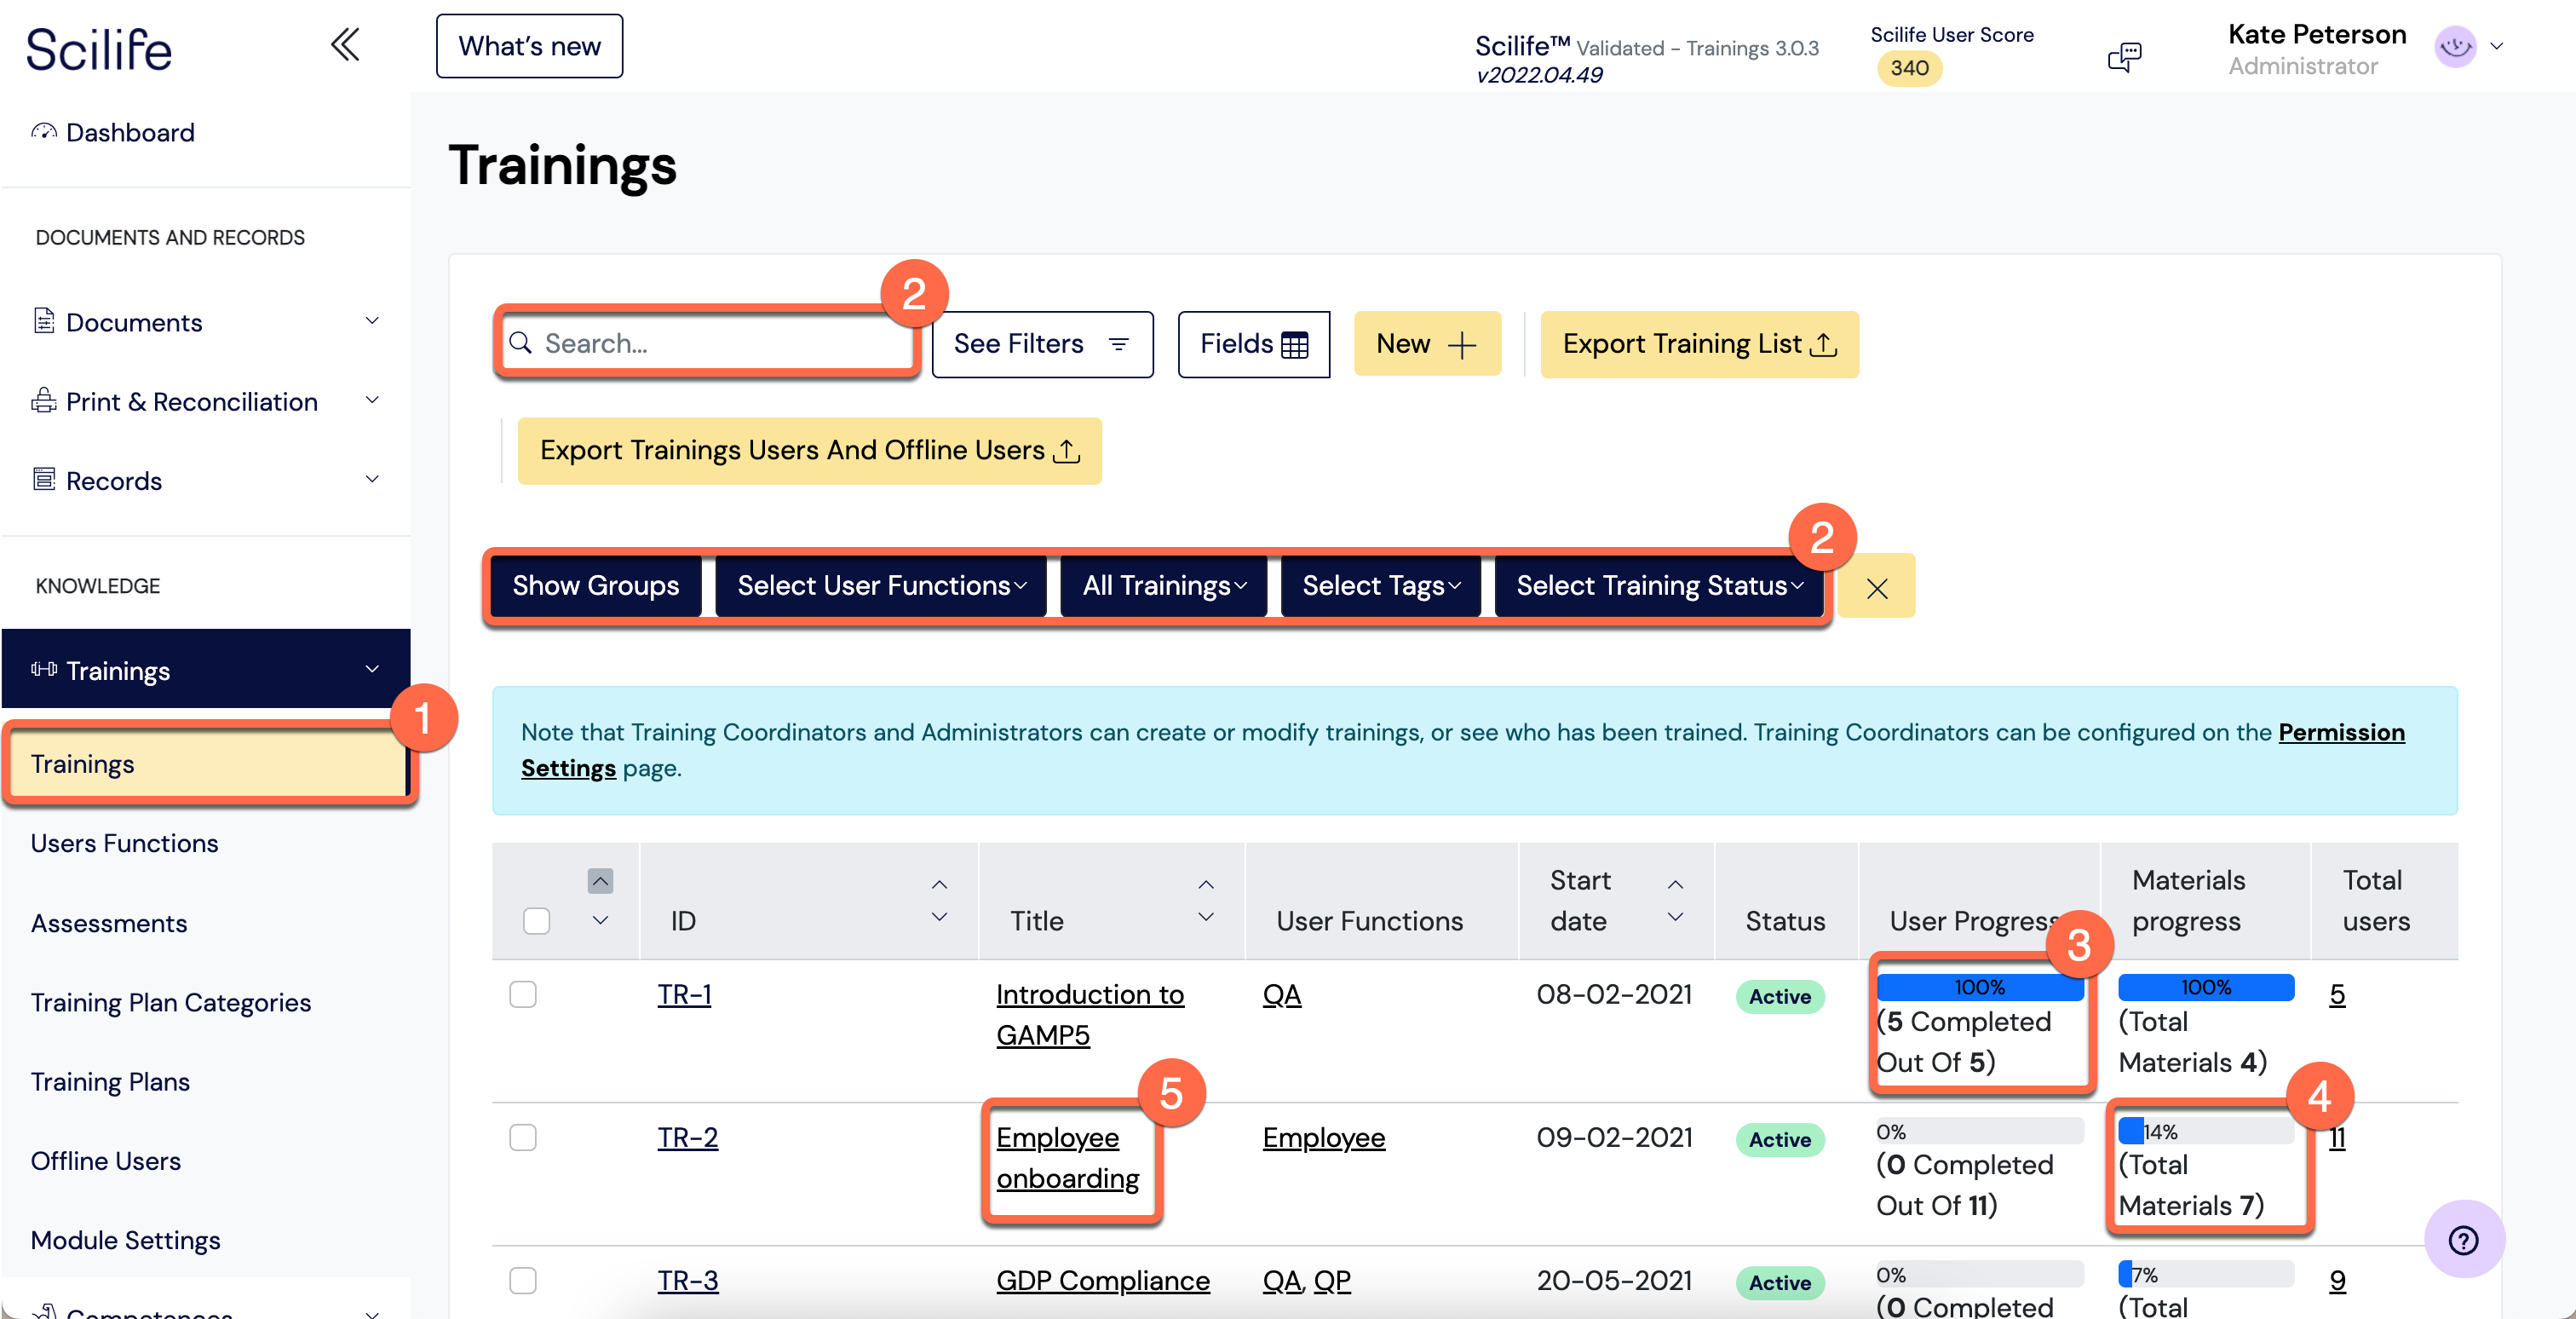Sort Start date descending arrow
2576x1319 pixels.
(x=1675, y=917)
